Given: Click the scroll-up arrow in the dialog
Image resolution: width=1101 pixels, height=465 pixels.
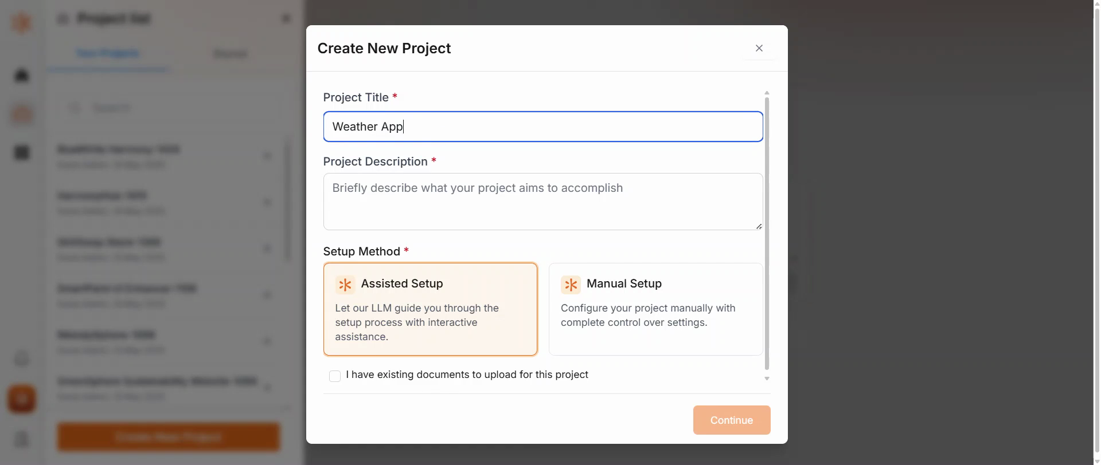Looking at the screenshot, I should (767, 93).
